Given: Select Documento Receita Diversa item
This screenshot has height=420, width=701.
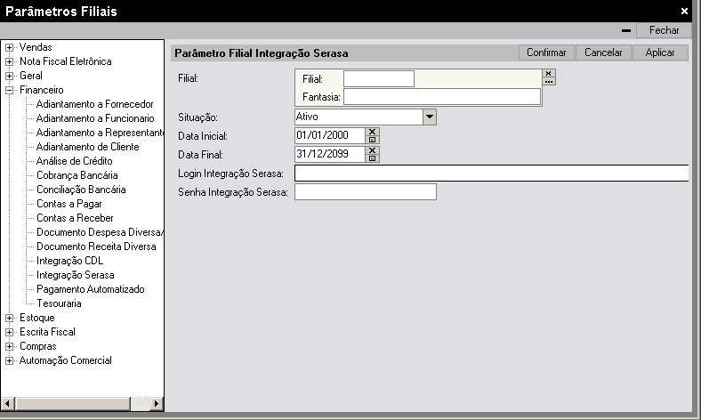Looking at the screenshot, I should click(x=96, y=246).
